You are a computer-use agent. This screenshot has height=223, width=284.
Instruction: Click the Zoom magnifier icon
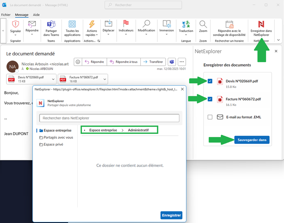[x=203, y=24]
